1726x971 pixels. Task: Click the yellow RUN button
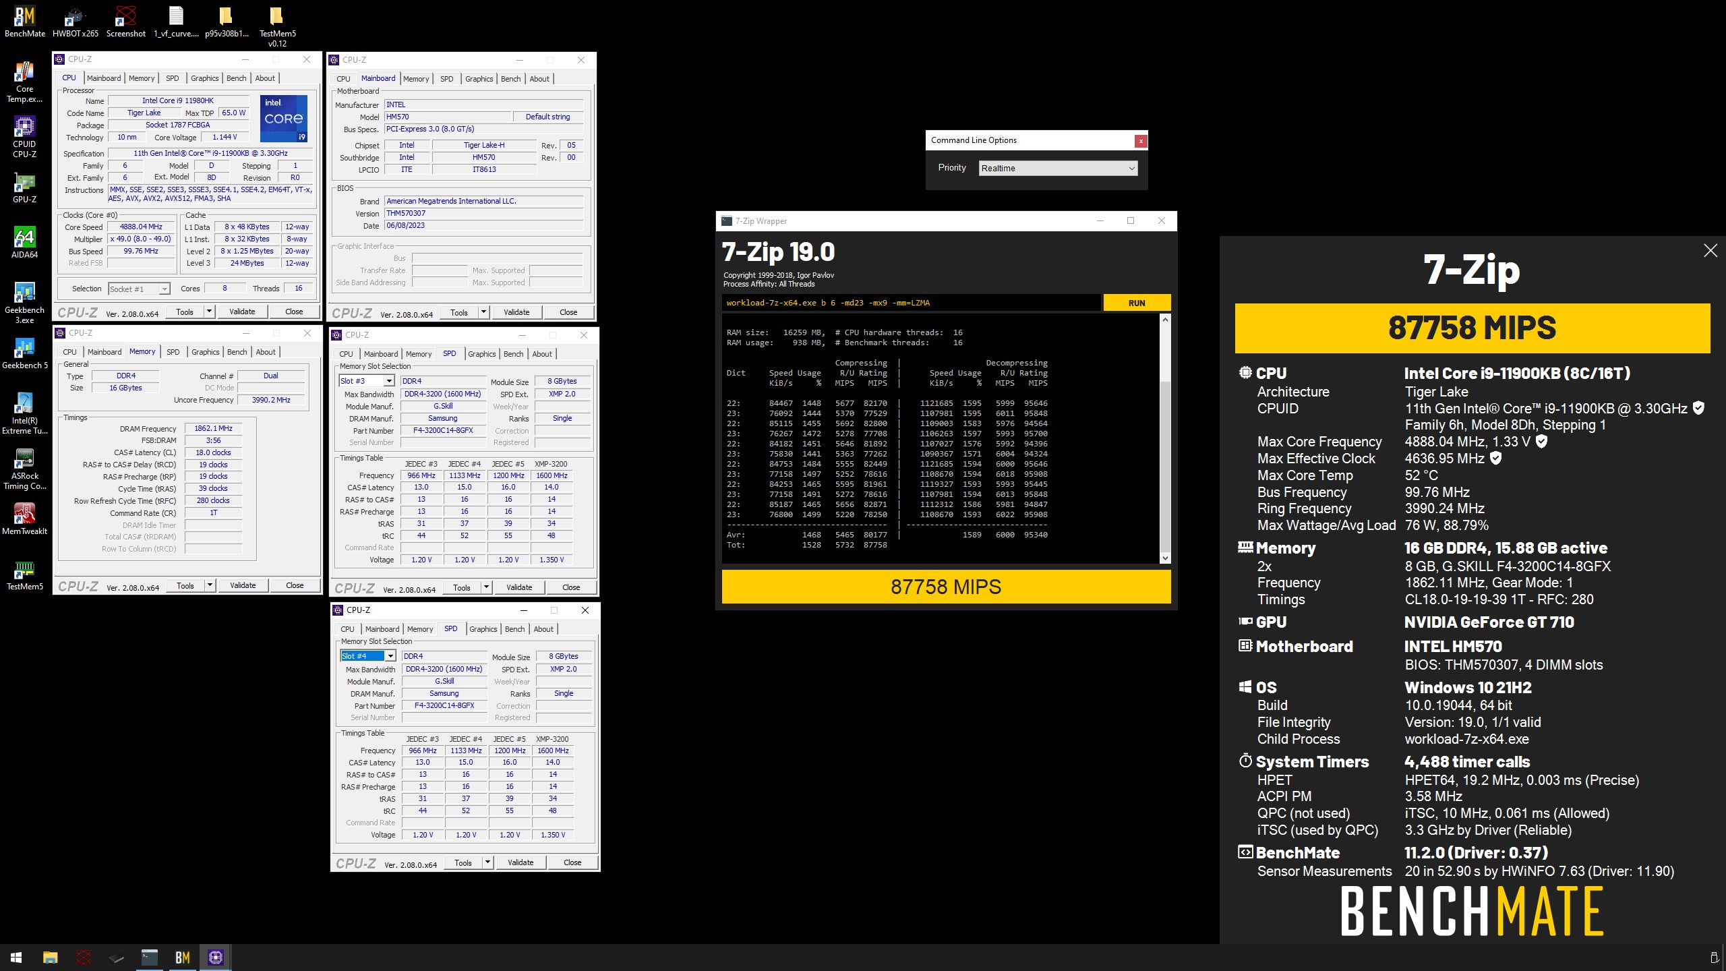1137,303
